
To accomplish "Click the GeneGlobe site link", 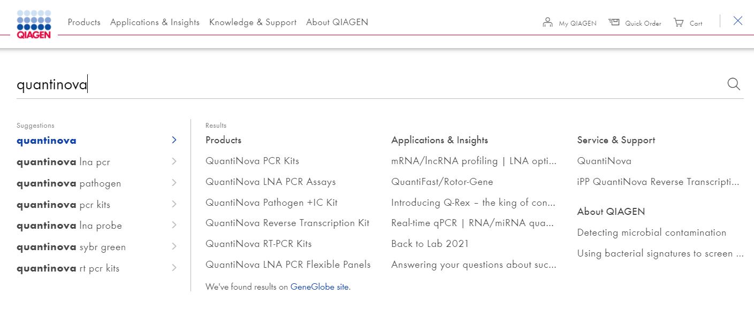I will point(319,286).
